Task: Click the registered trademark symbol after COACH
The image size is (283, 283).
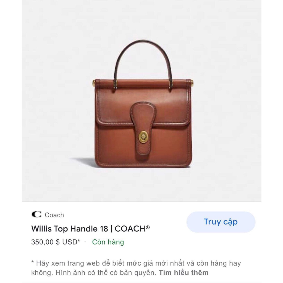Action: pyautogui.click(x=148, y=227)
